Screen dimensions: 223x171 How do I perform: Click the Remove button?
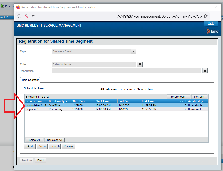pyautogui.click(x=69, y=146)
